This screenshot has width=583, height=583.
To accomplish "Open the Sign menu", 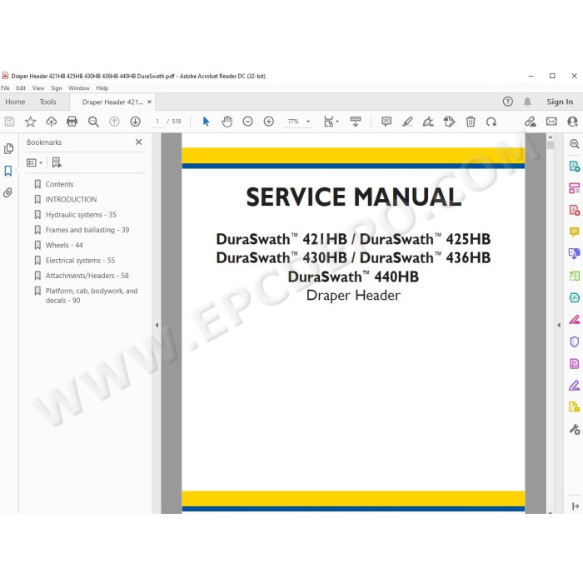I will point(57,88).
